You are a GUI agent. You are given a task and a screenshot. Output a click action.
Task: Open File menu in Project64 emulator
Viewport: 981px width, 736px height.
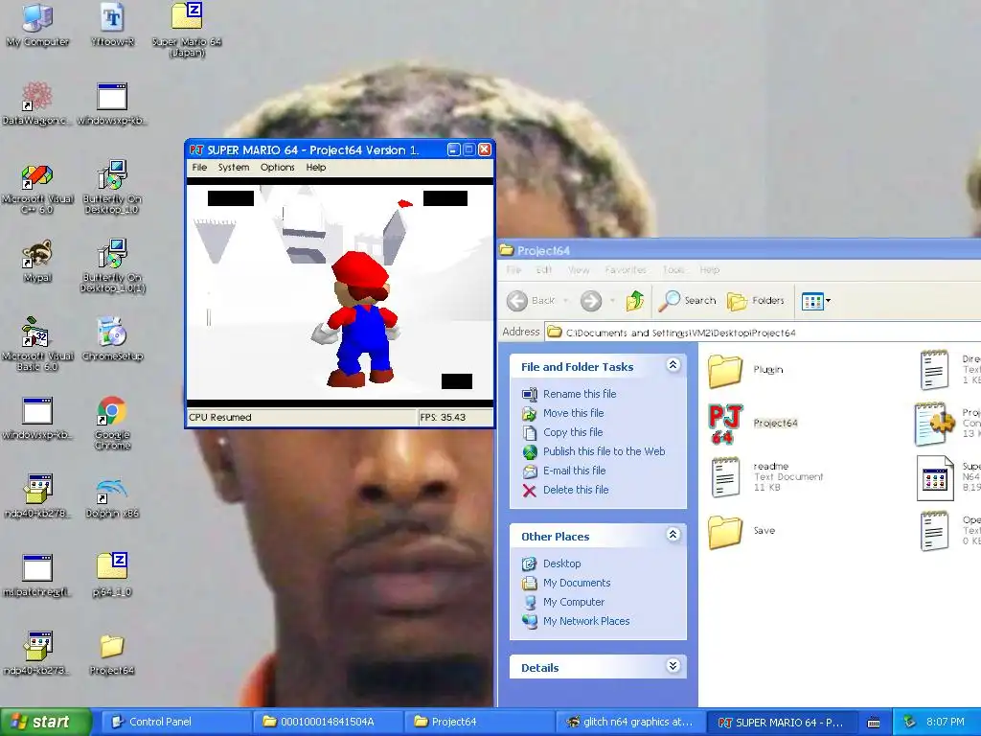point(199,168)
